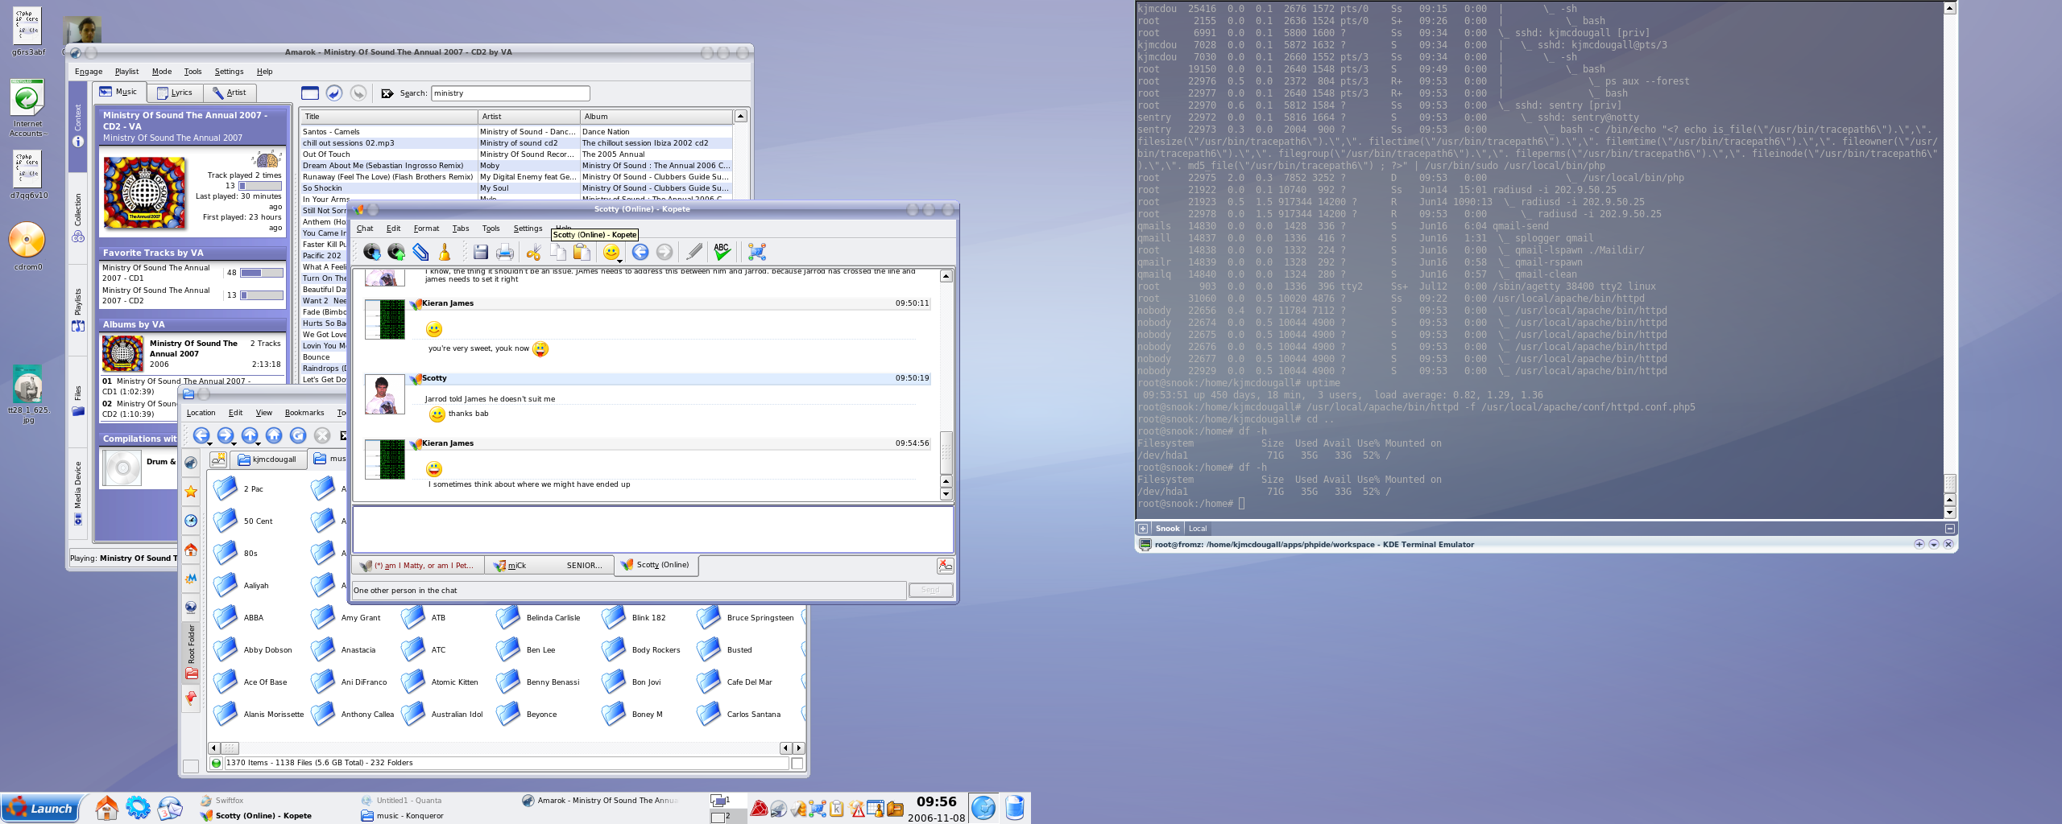Screen dimensions: 2062x824
Task: Click the rating bar for Annual 2007 - CD2
Action: pos(262,295)
